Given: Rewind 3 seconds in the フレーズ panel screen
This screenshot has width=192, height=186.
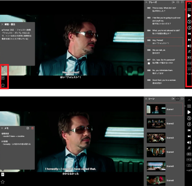Looking at the screenshot, I should pyautogui.click(x=189, y=22).
